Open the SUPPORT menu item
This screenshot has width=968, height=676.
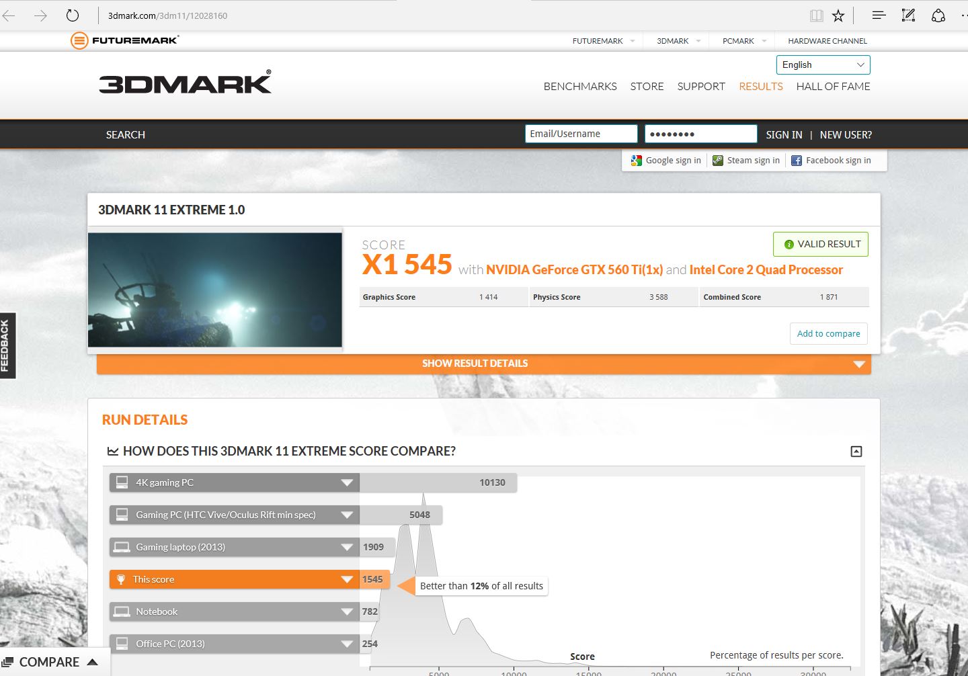click(701, 87)
